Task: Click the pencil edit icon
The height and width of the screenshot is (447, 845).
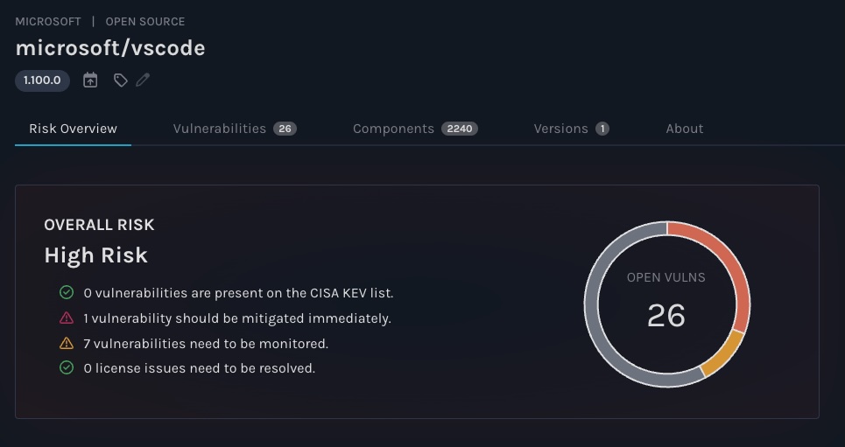Action: (143, 80)
